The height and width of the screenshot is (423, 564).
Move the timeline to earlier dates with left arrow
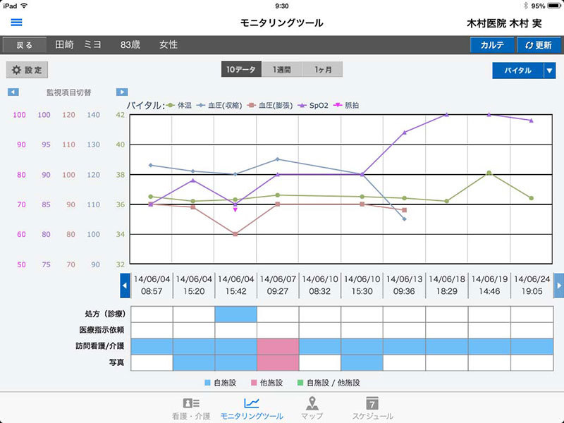click(125, 286)
